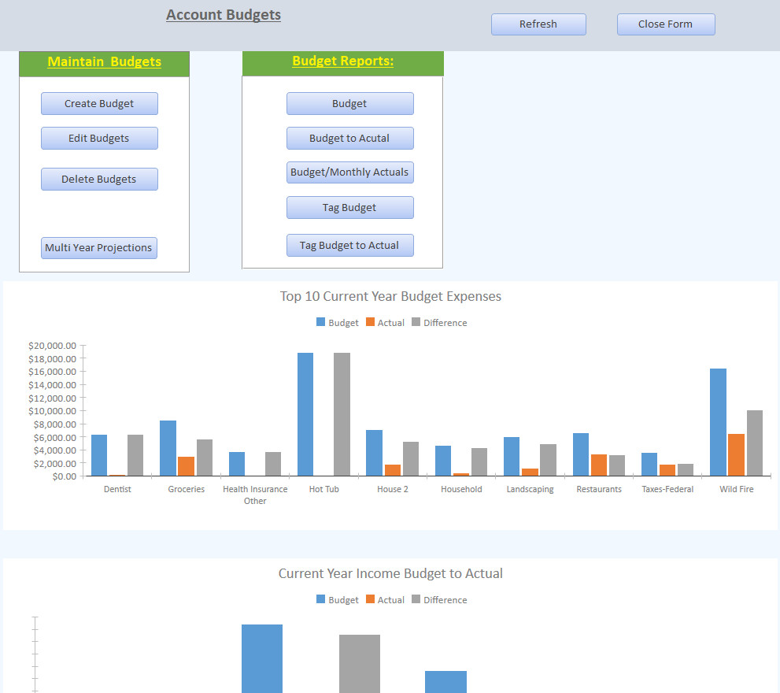Click Budget legend swatch in expenses chart
The image size is (780, 693).
click(x=321, y=322)
